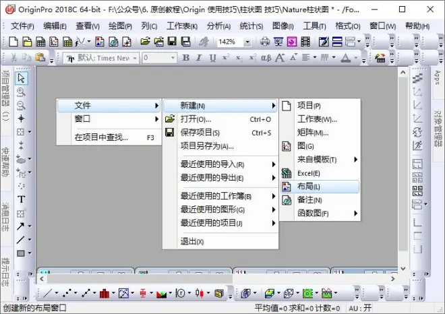This screenshot has height=314, width=445.
Task: Select 布局(L) from the New submenu
Action: click(x=320, y=187)
